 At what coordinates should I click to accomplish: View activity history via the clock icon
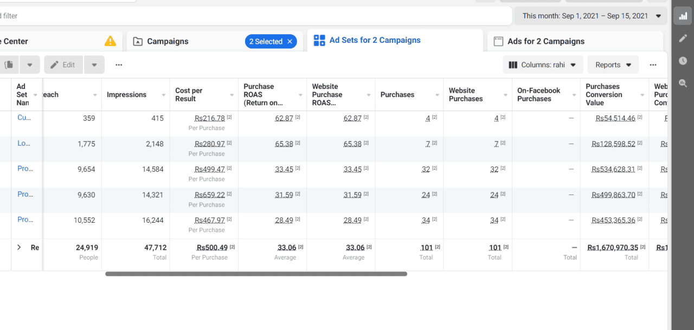682,61
